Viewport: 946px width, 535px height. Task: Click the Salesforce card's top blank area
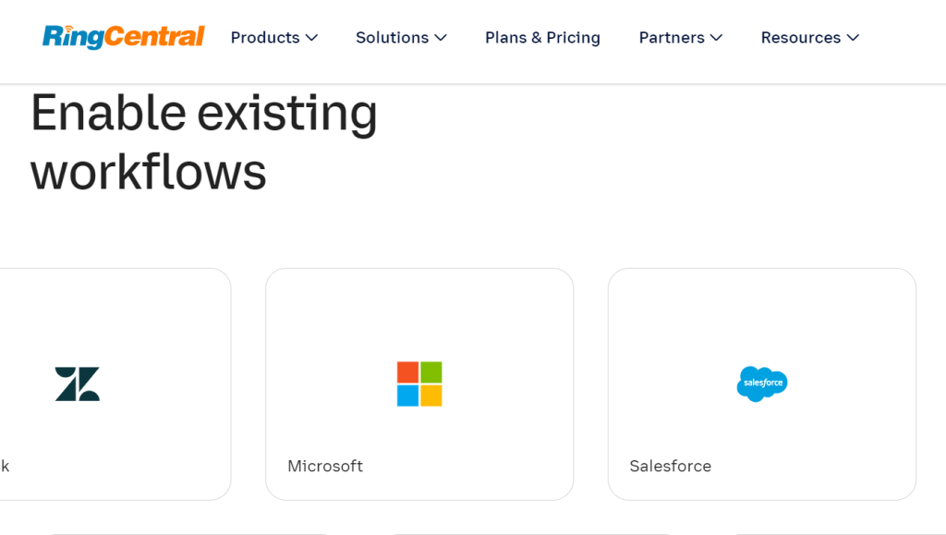pyautogui.click(x=762, y=305)
